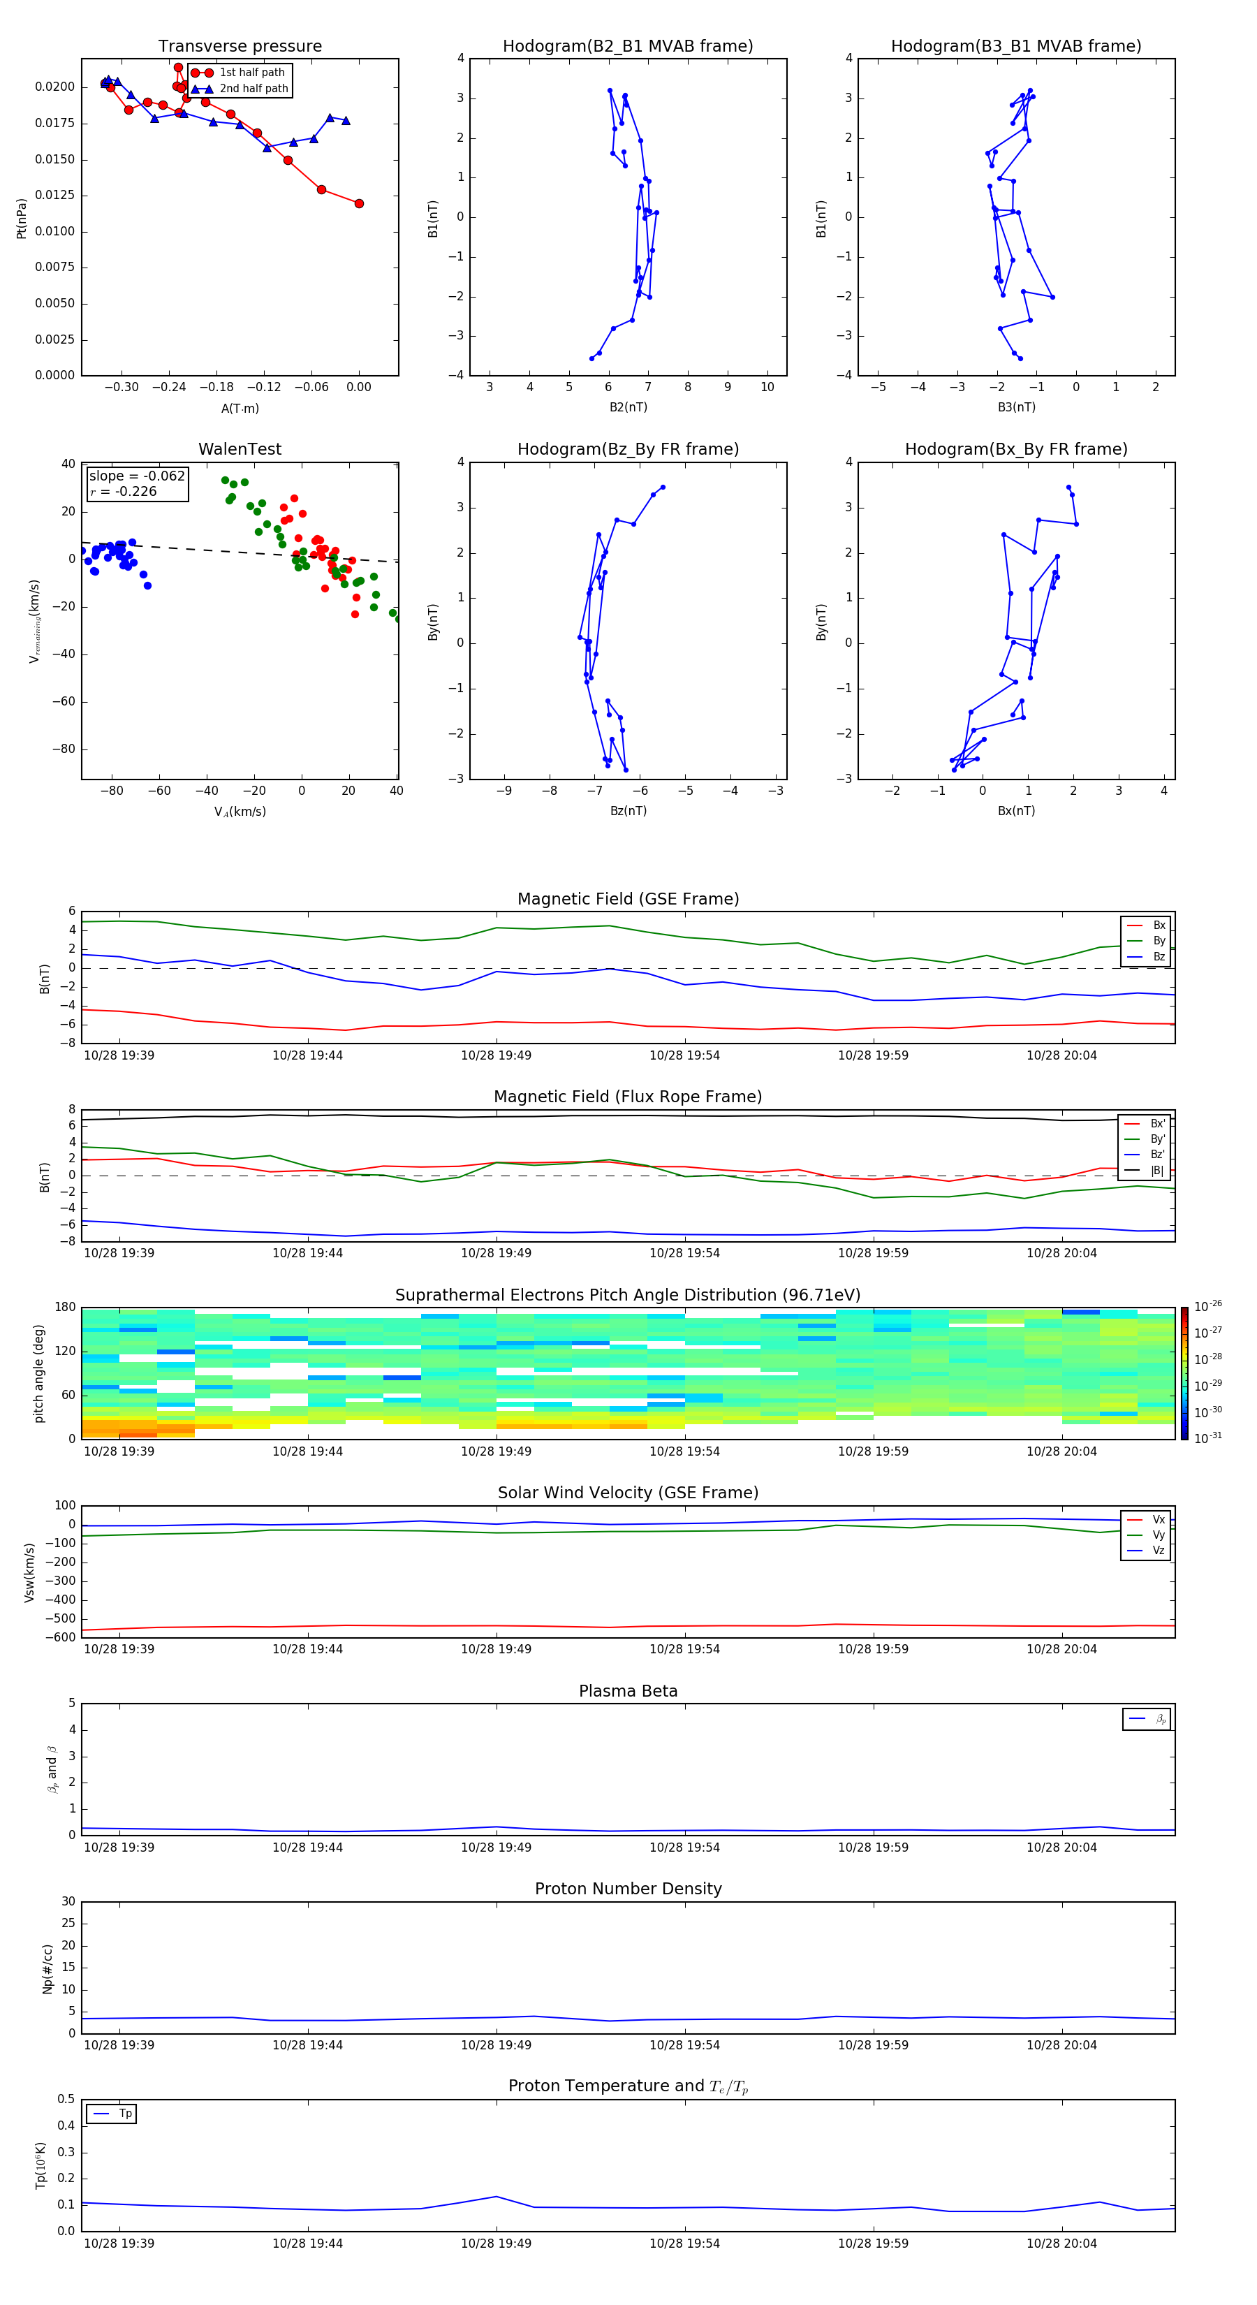Viewport: 1257px width, 2305px height.
Task: Click the 'βp and β' y-axis label
Action: 52,1769
